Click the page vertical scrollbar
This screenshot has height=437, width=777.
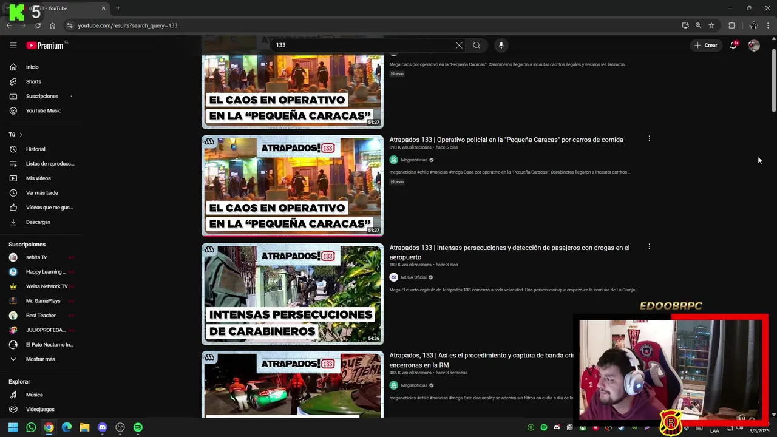[x=773, y=81]
